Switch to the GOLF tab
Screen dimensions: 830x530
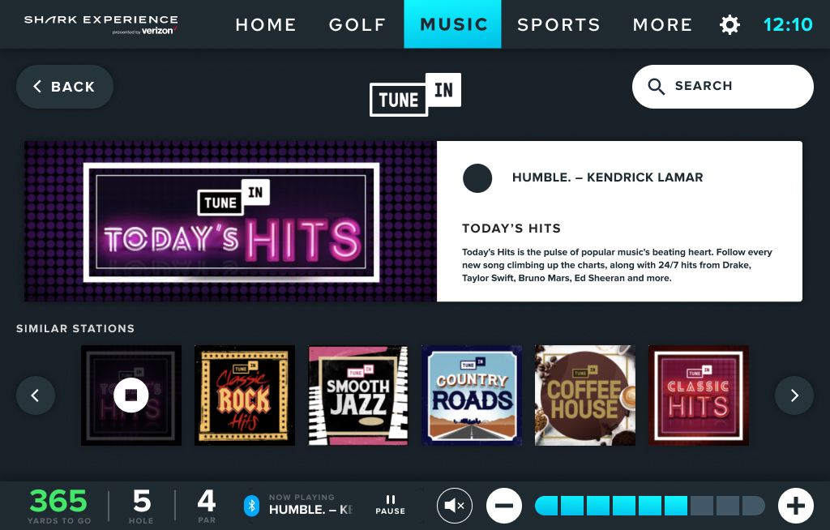click(357, 24)
